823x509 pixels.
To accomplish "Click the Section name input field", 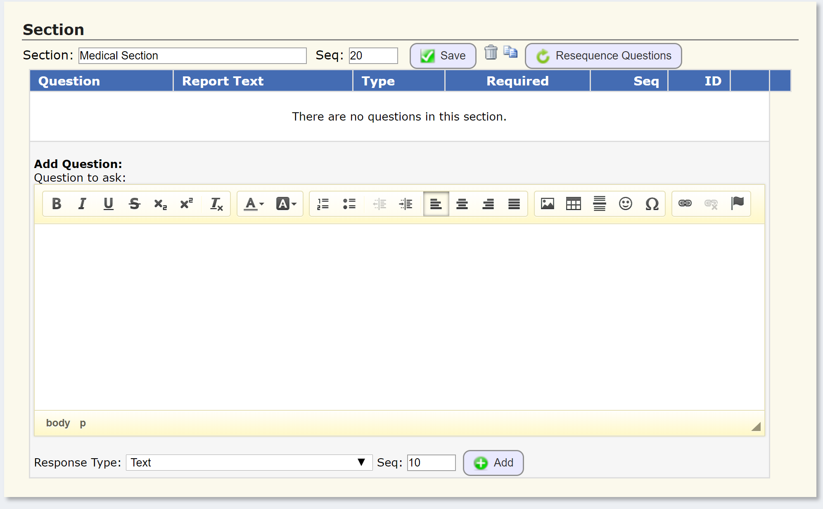I will pos(192,56).
